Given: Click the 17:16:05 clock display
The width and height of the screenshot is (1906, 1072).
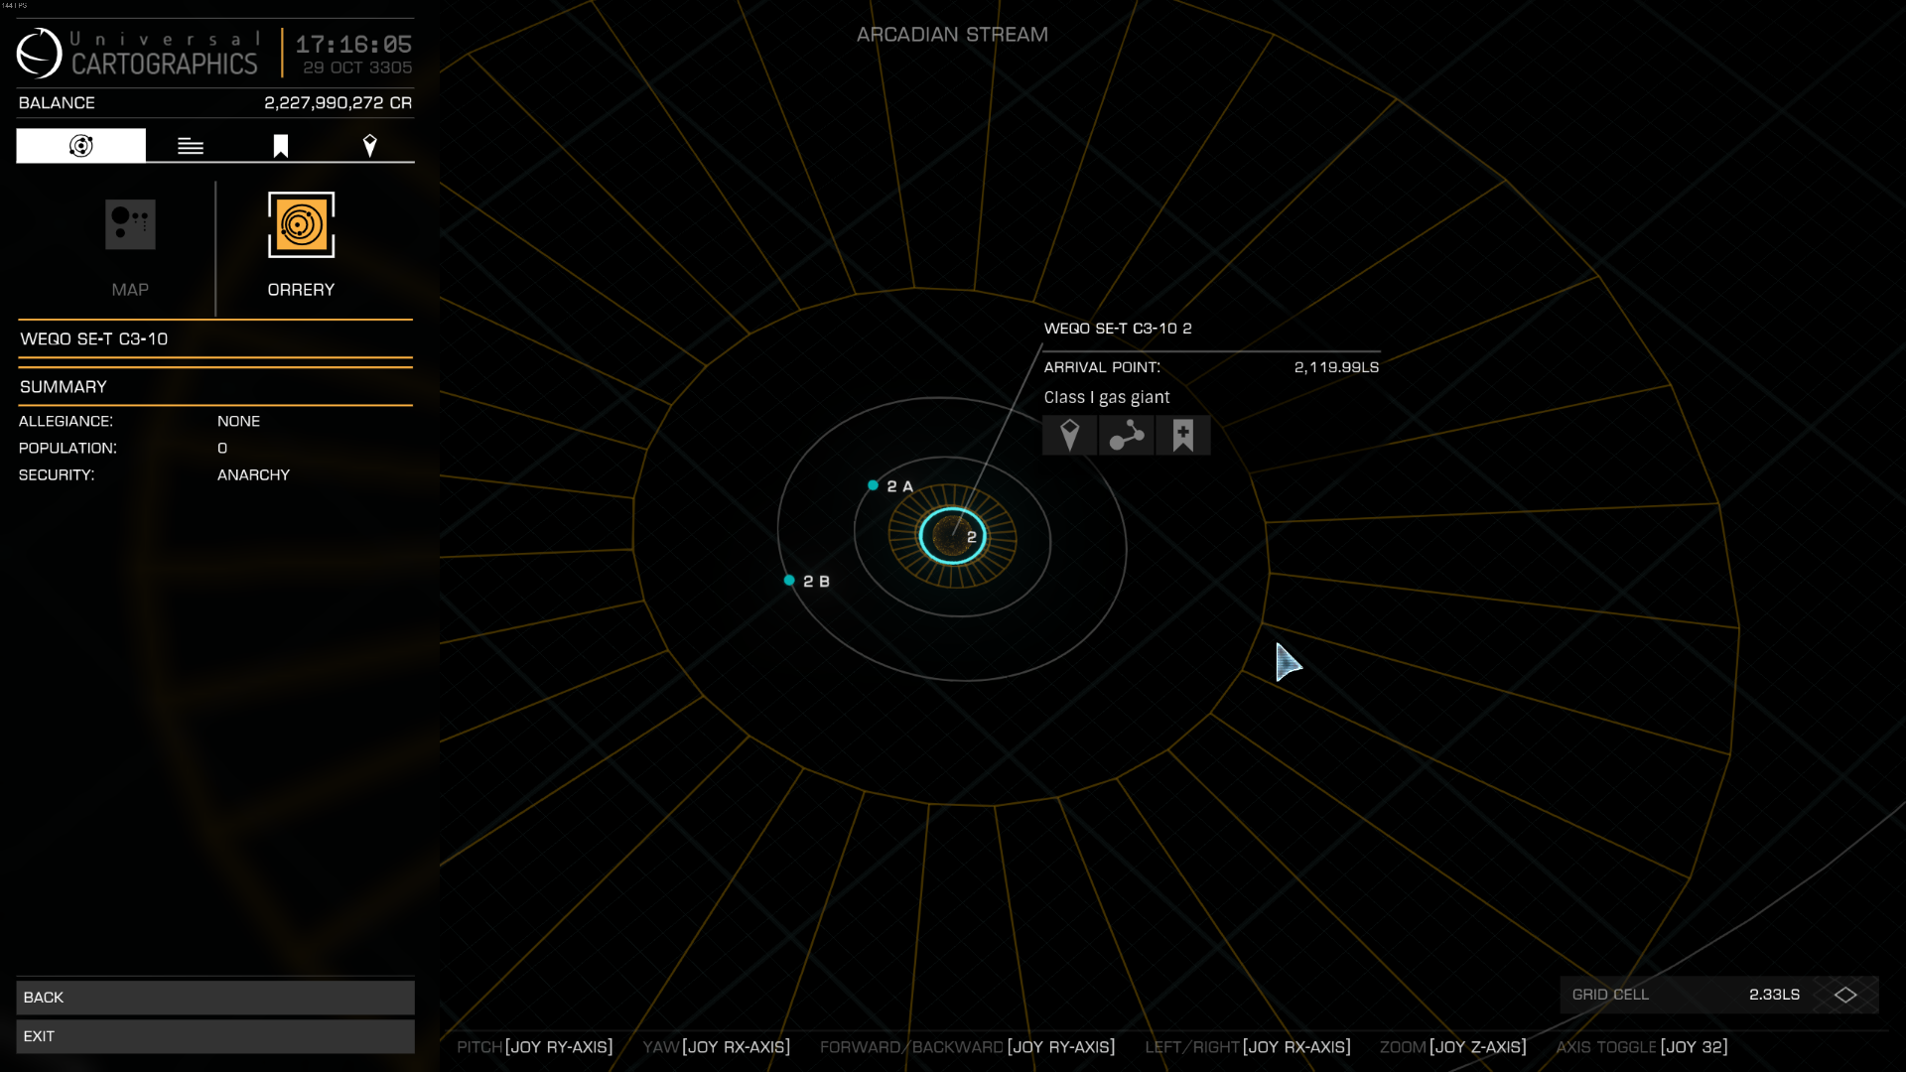Looking at the screenshot, I should pos(353,45).
